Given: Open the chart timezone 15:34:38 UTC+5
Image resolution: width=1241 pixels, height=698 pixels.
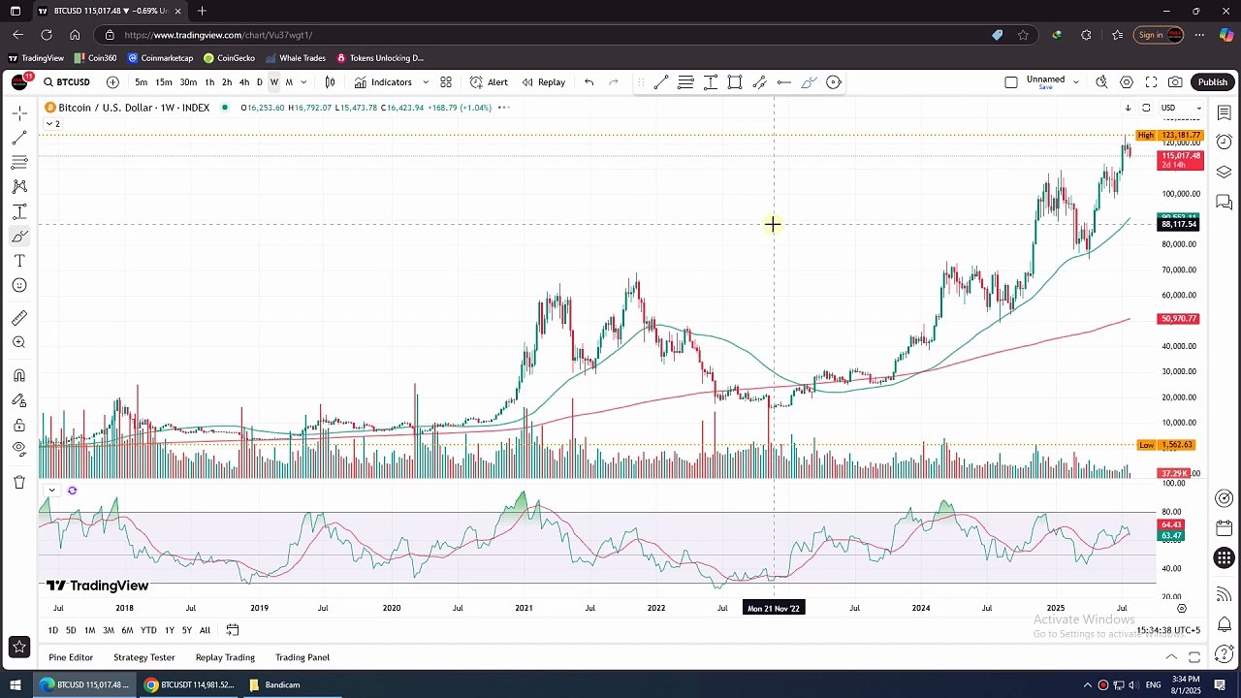Looking at the screenshot, I should tap(1168, 630).
